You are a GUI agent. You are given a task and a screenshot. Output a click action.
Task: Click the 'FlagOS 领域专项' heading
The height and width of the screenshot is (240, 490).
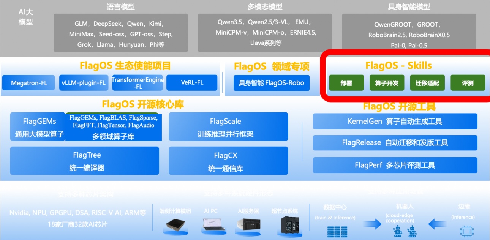point(272,66)
